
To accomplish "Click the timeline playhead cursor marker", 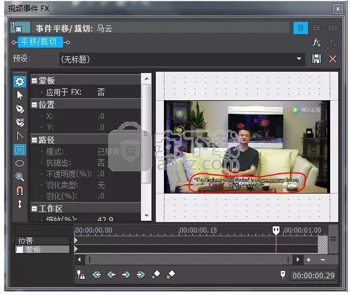I will pos(276,230).
